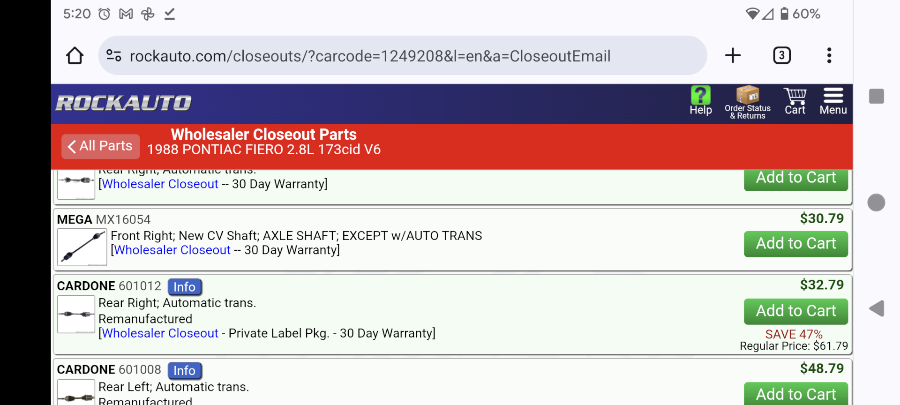Go back to All Parts
Viewport: 900px width, 405px height.
point(100,146)
